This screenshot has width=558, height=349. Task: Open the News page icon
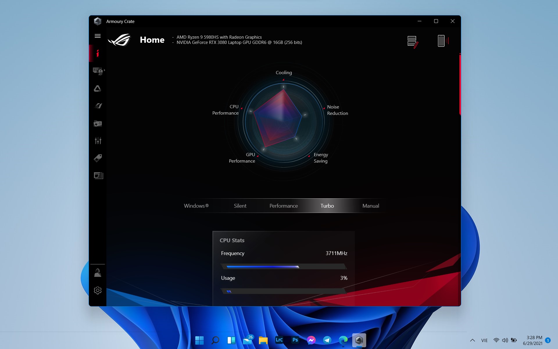[99, 175]
